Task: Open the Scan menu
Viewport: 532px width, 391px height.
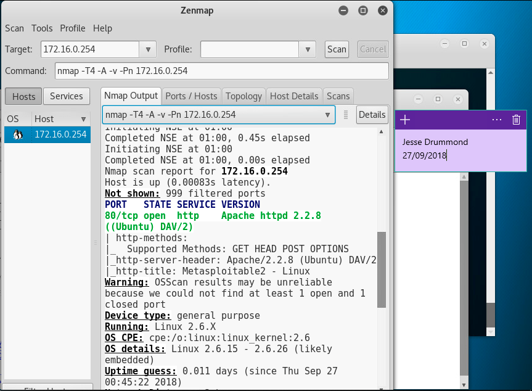Action: [x=14, y=28]
